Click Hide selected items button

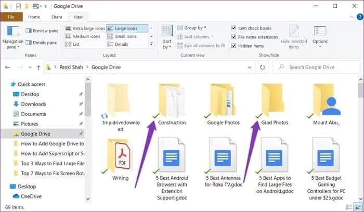294,37
